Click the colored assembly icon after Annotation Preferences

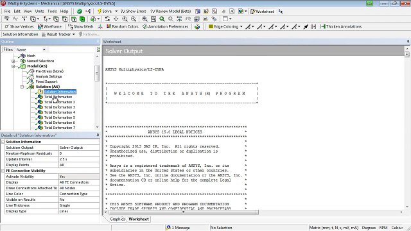point(197,26)
